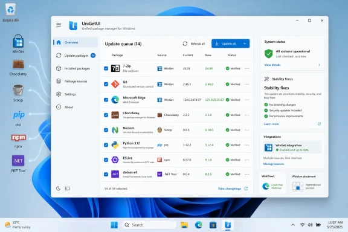This screenshot has width=348, height=232.
Task: Open the weather widget showing Partly sunny
Action: (x=18, y=225)
